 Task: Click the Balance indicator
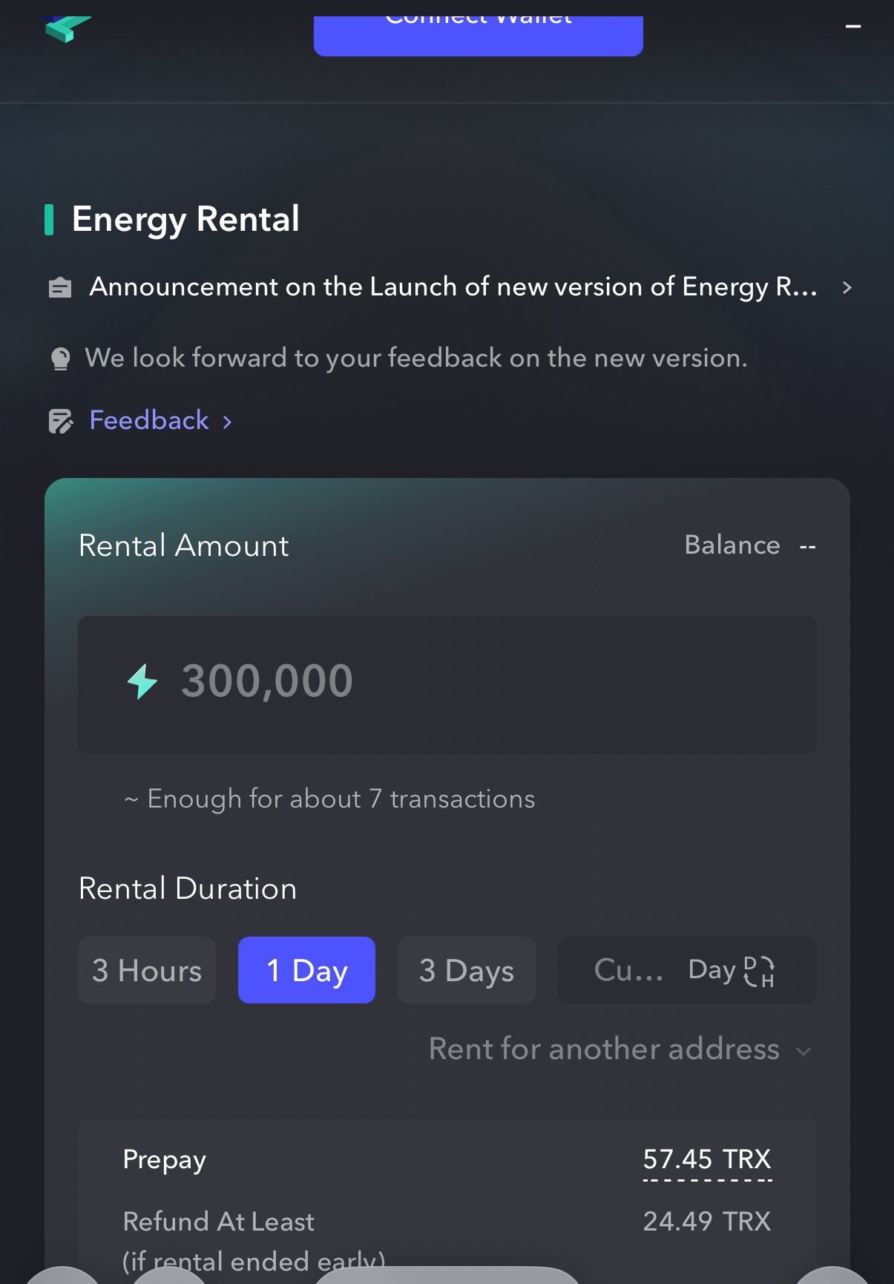(x=749, y=546)
